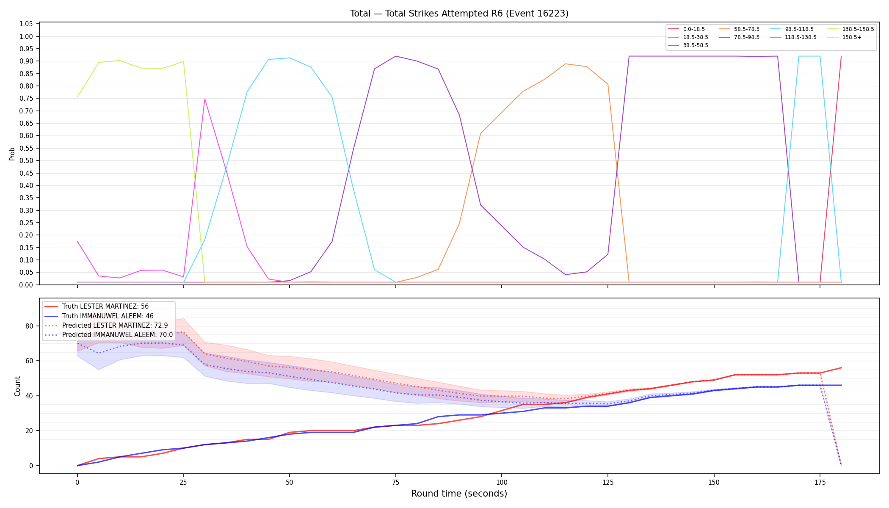
Task: Click the 0.75 tick on Prob axis
Action: coord(26,99)
